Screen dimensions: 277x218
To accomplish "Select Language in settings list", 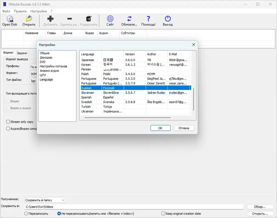I will (46, 79).
